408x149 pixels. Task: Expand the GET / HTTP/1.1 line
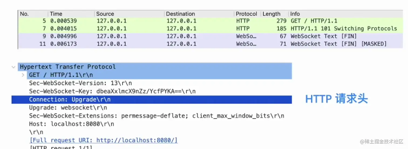[x=23, y=75]
